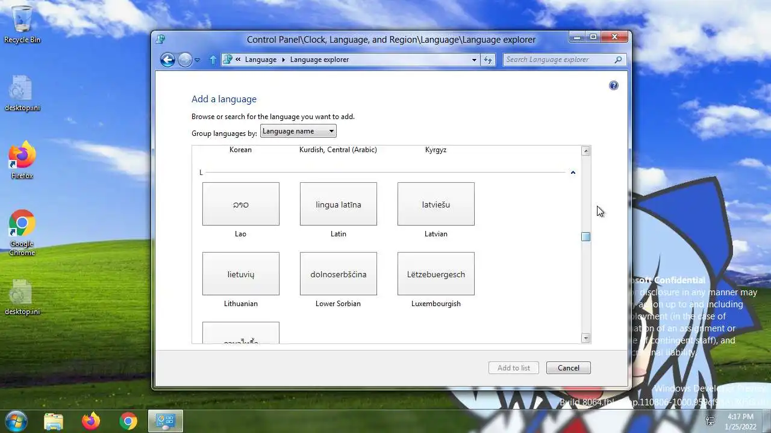
Task: Open the recent pages dropdown arrow
Action: [197, 60]
